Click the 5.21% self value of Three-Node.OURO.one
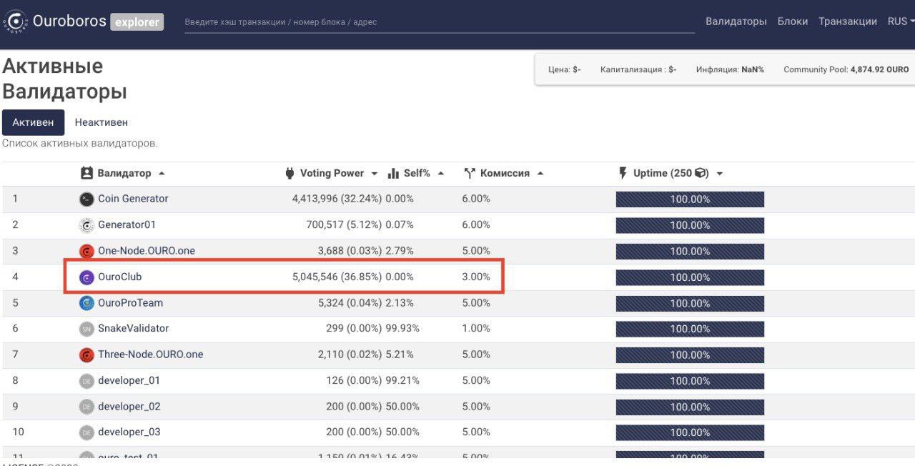Screen dimensions: 915x466 tap(400, 355)
